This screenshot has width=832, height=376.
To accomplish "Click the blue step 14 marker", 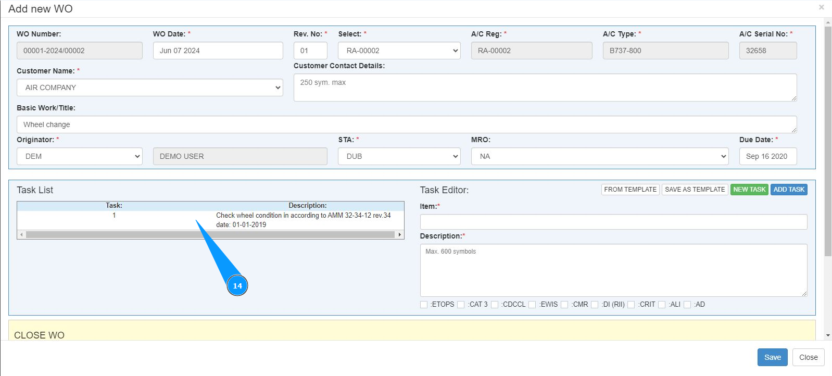I will pos(237,285).
